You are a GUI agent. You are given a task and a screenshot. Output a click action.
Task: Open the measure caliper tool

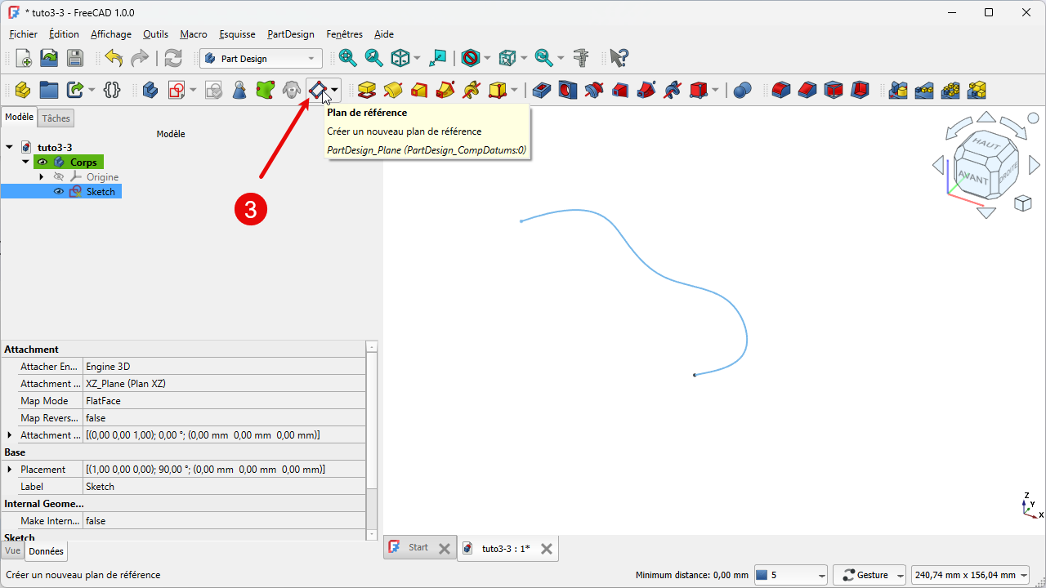(581, 58)
